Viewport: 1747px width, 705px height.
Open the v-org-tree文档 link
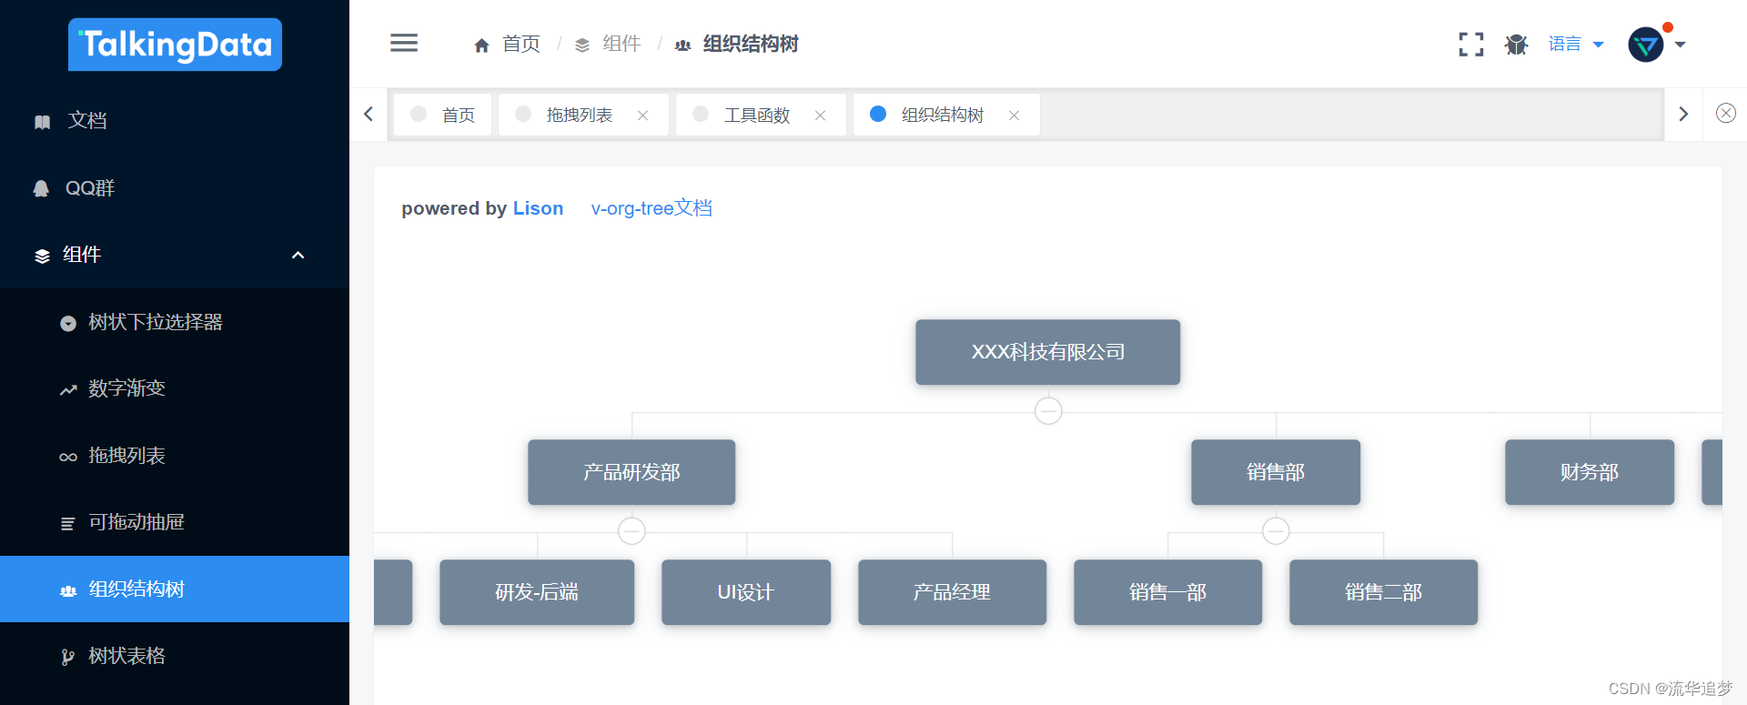[x=651, y=208]
